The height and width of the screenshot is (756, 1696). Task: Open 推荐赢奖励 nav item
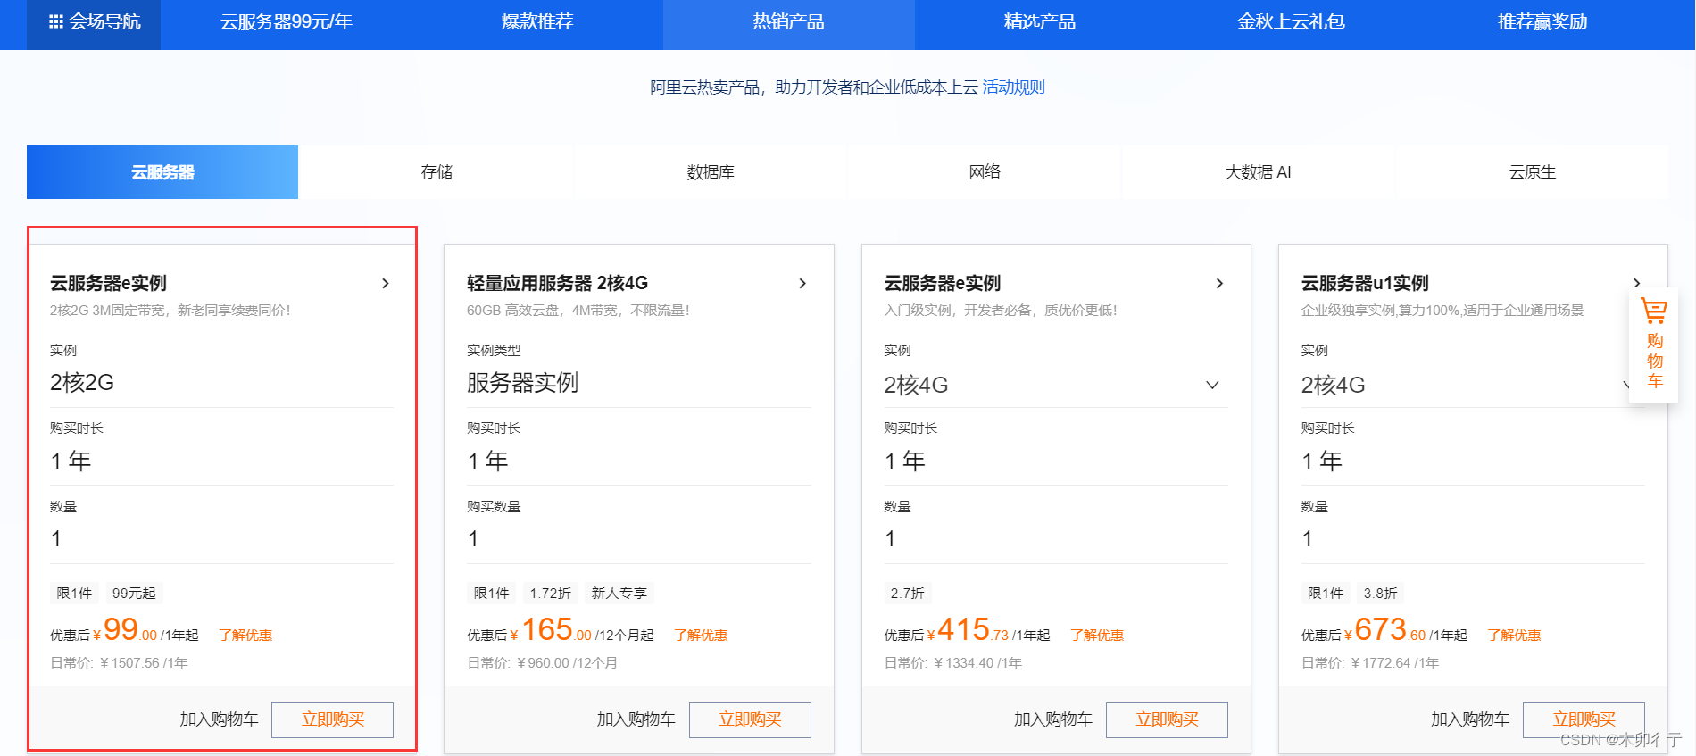1542,22
